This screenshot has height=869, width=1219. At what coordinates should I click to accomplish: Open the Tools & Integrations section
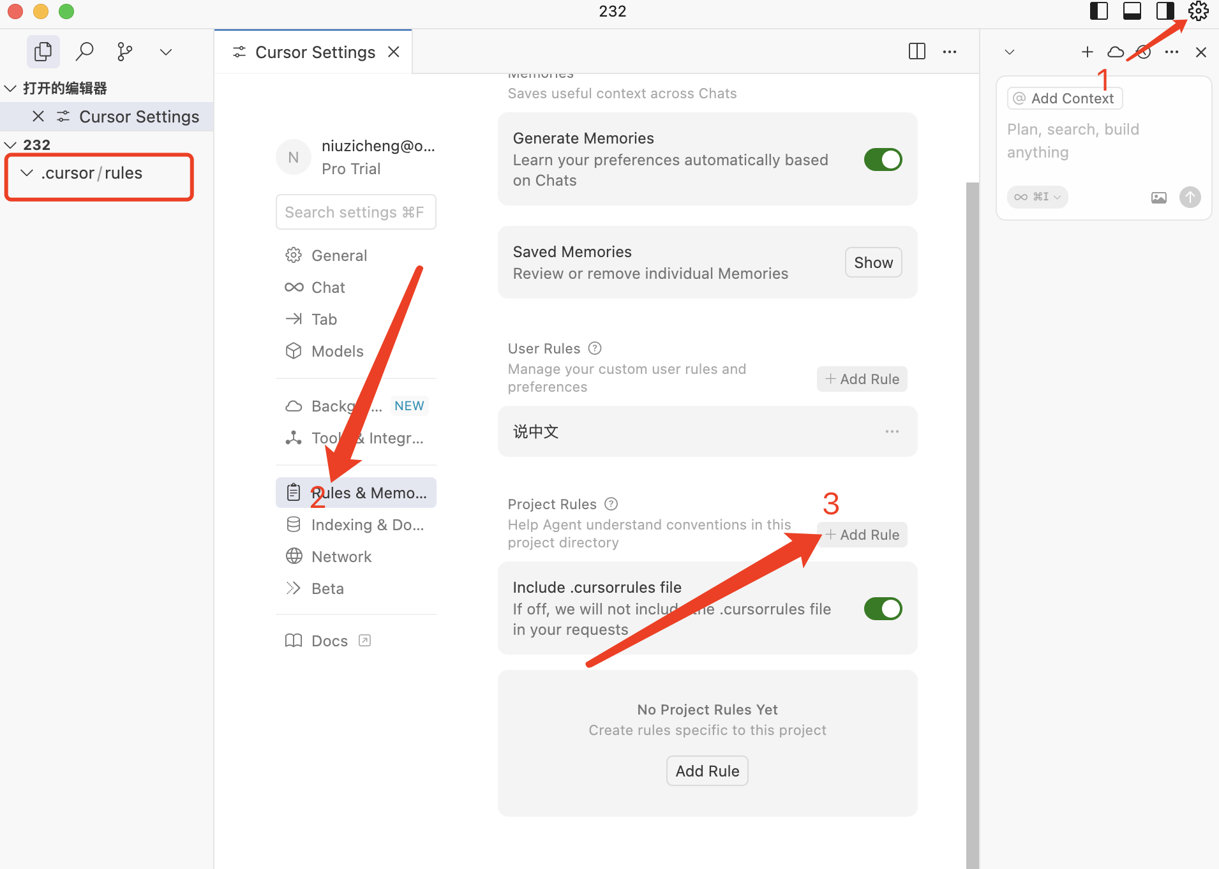[x=355, y=438]
